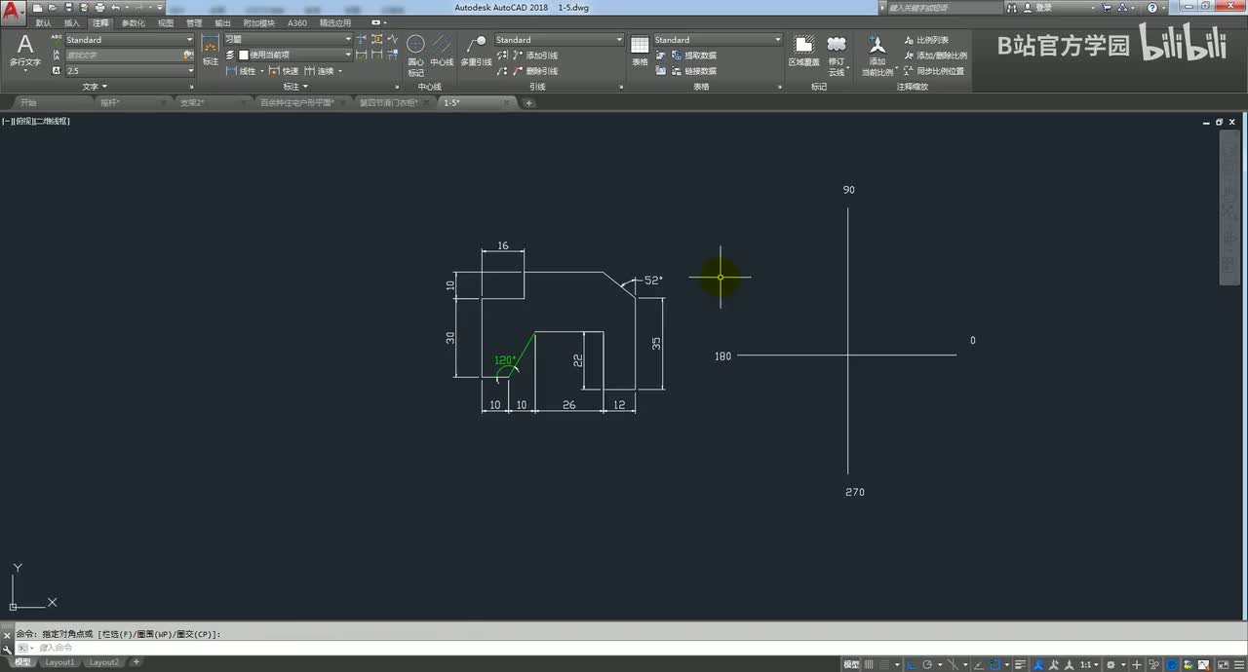
Task: Click the 标注 dimension tool icon
Action: click(x=211, y=51)
